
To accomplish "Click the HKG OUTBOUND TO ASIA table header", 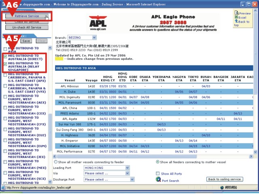I will point(154,68).
